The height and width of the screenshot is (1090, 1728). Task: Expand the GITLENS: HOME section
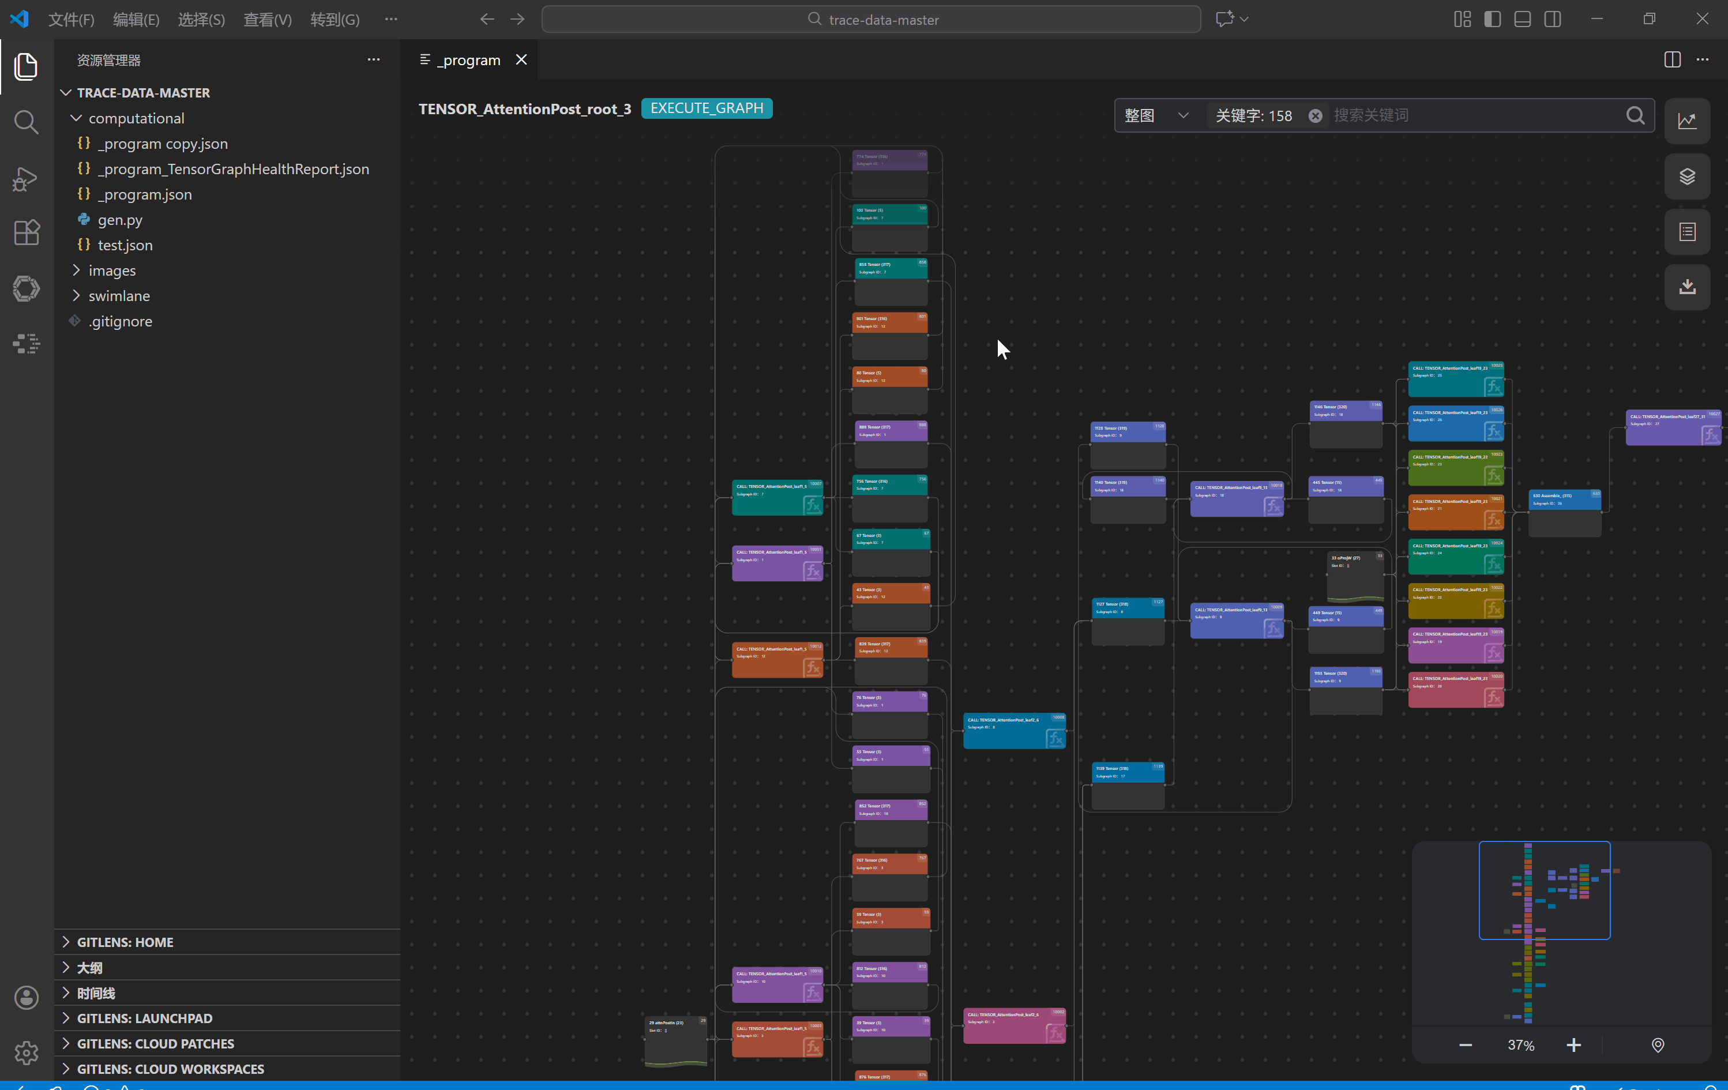point(125,942)
